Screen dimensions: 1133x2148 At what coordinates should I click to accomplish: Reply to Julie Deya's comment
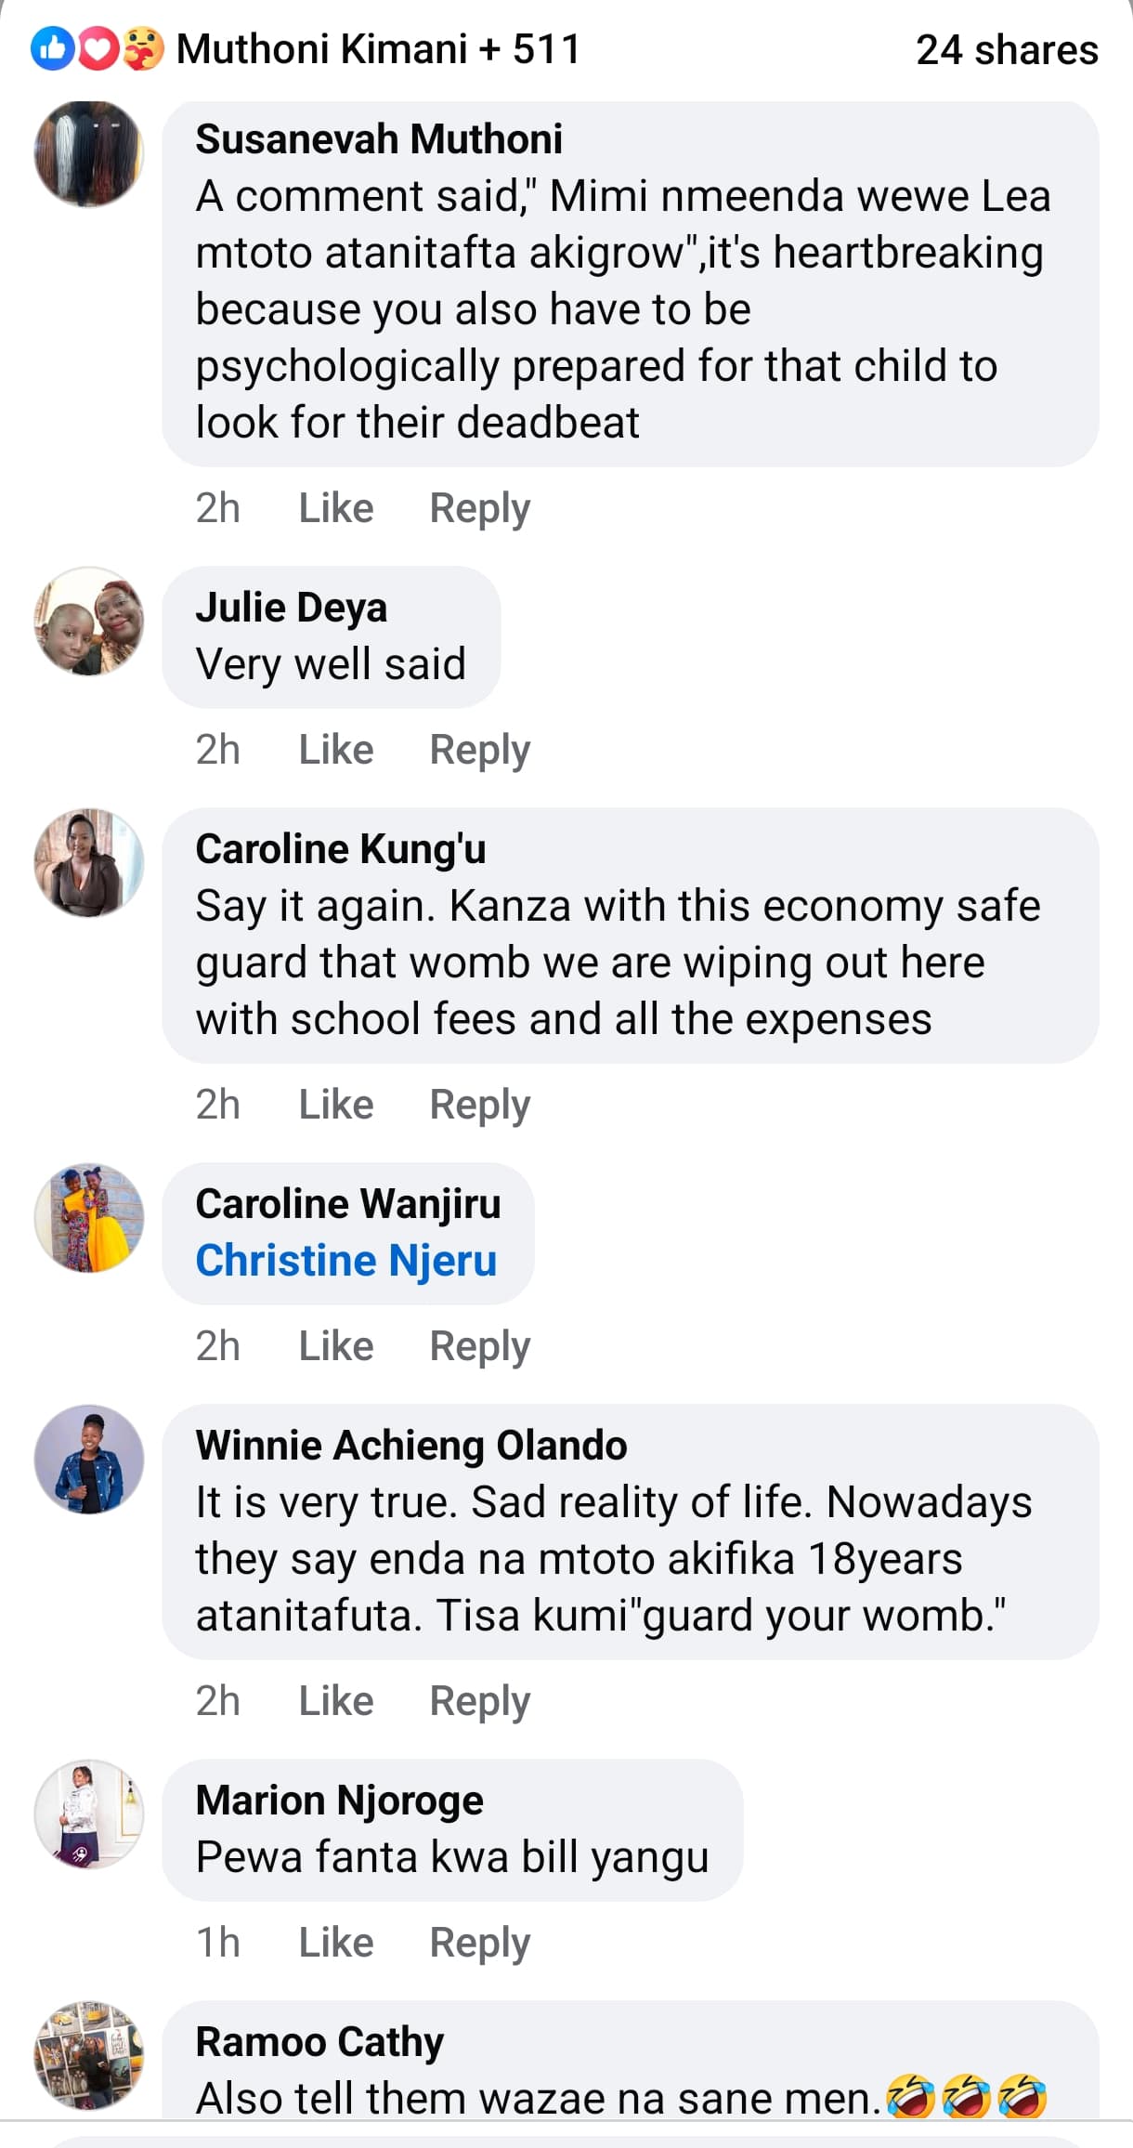[x=479, y=750]
